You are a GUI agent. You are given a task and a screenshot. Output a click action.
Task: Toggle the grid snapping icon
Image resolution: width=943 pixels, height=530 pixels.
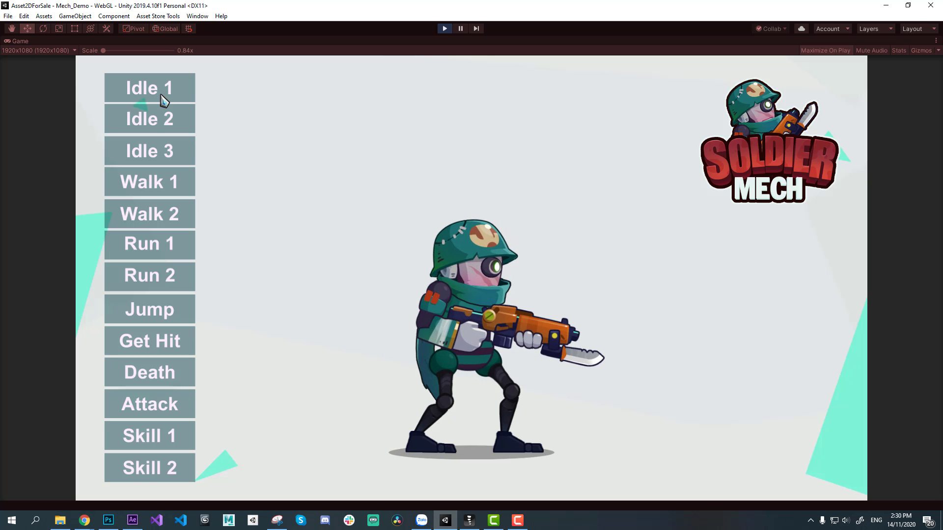click(189, 28)
